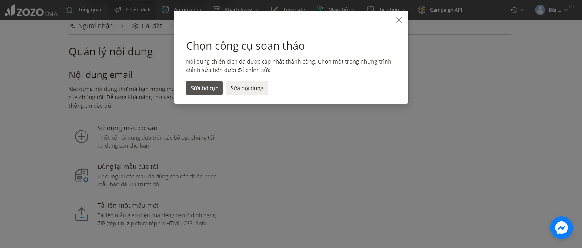This screenshot has height=248, width=582.
Task: Click the Sửa nội dung button
Action: pos(247,88)
